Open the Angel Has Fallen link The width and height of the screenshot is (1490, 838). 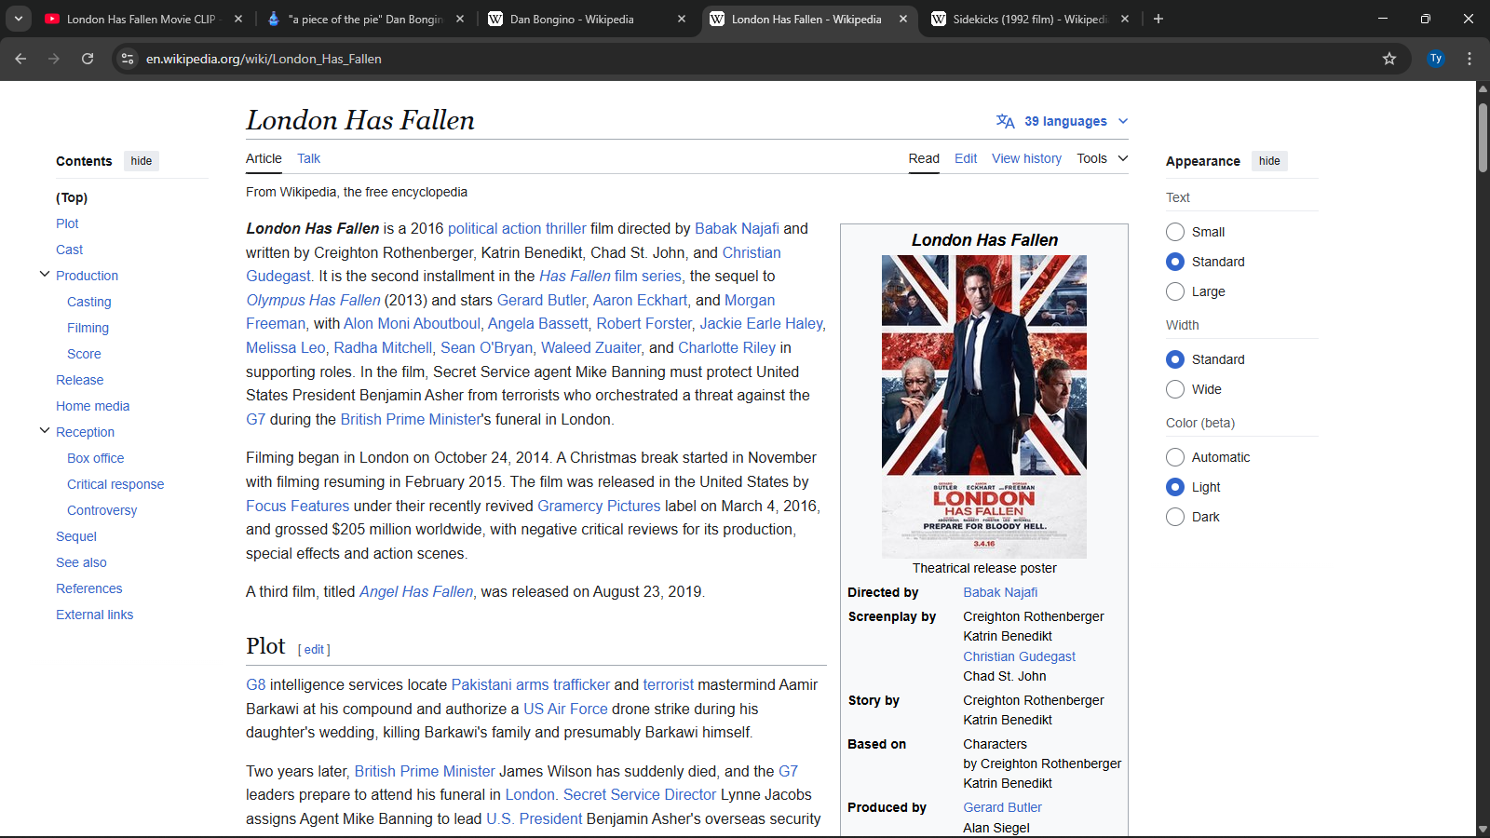[416, 591]
